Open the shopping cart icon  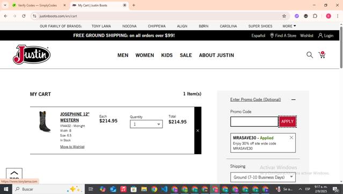coord(322,55)
